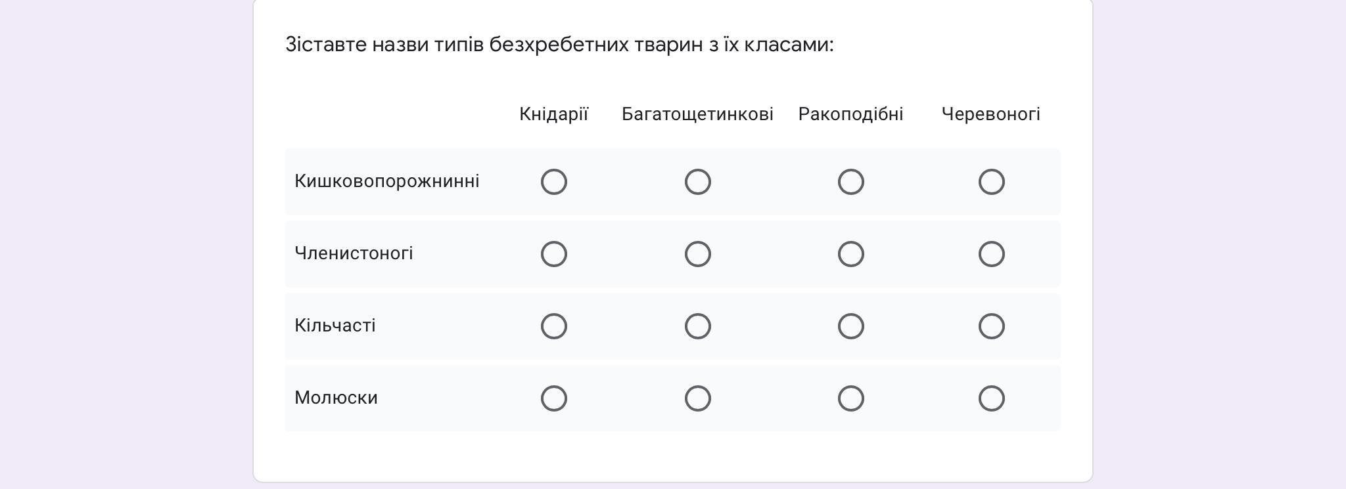
Task: Select Черевоногі for Кишковопорожнинні row
Action: (x=991, y=182)
